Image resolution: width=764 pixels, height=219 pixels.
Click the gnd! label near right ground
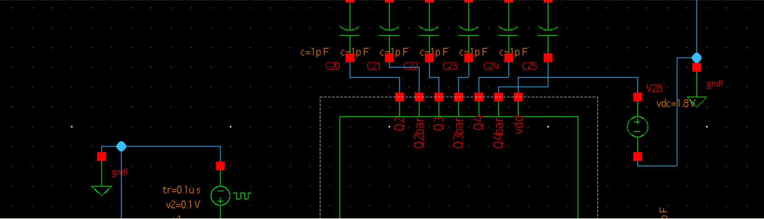715,84
